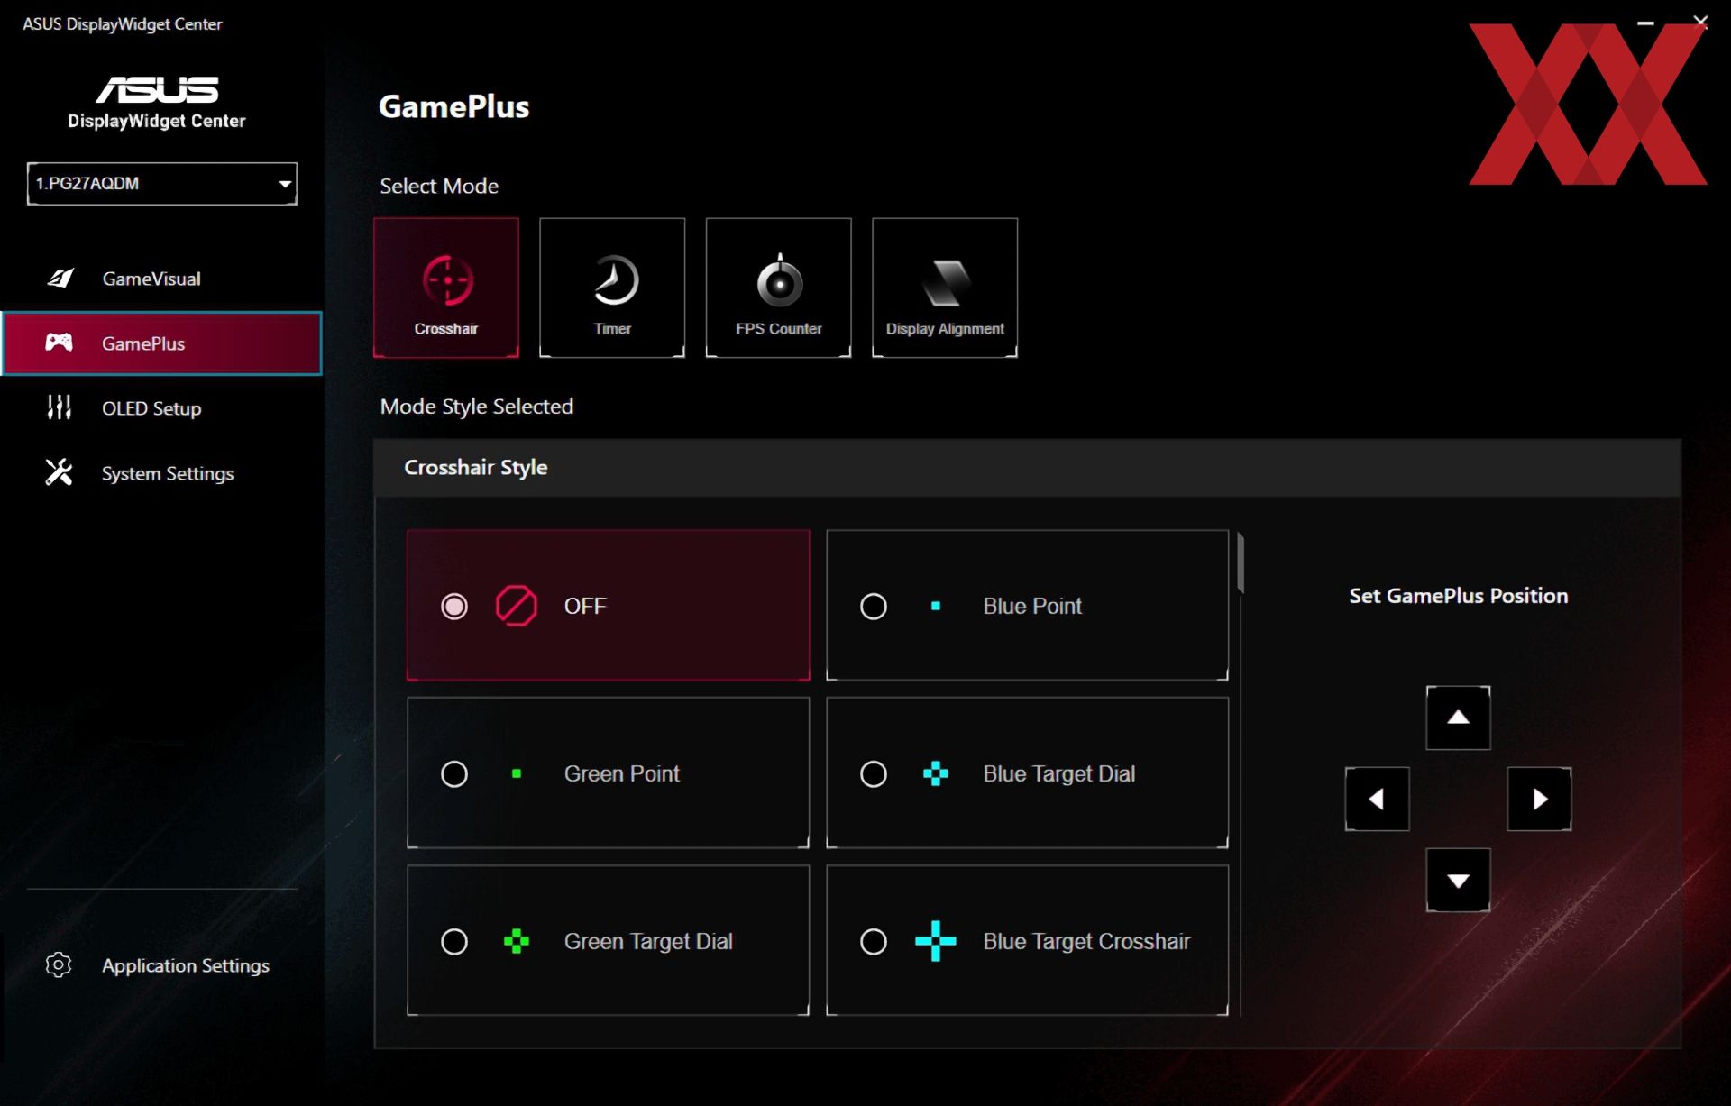
Task: Select the Blue Target Dial radio button
Action: pos(874,773)
